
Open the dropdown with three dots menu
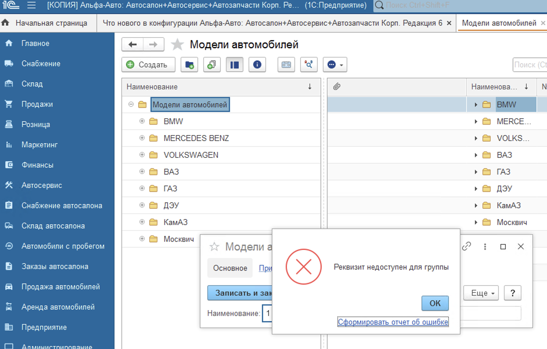[x=335, y=64]
